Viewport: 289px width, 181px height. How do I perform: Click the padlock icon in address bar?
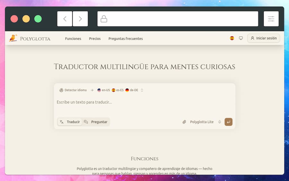104,19
